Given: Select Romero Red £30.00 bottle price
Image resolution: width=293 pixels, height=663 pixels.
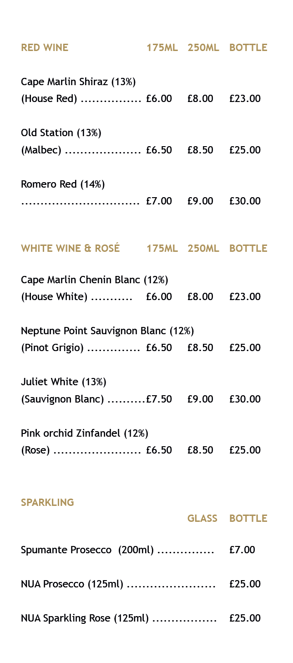Looking at the screenshot, I should pos(245,201).
